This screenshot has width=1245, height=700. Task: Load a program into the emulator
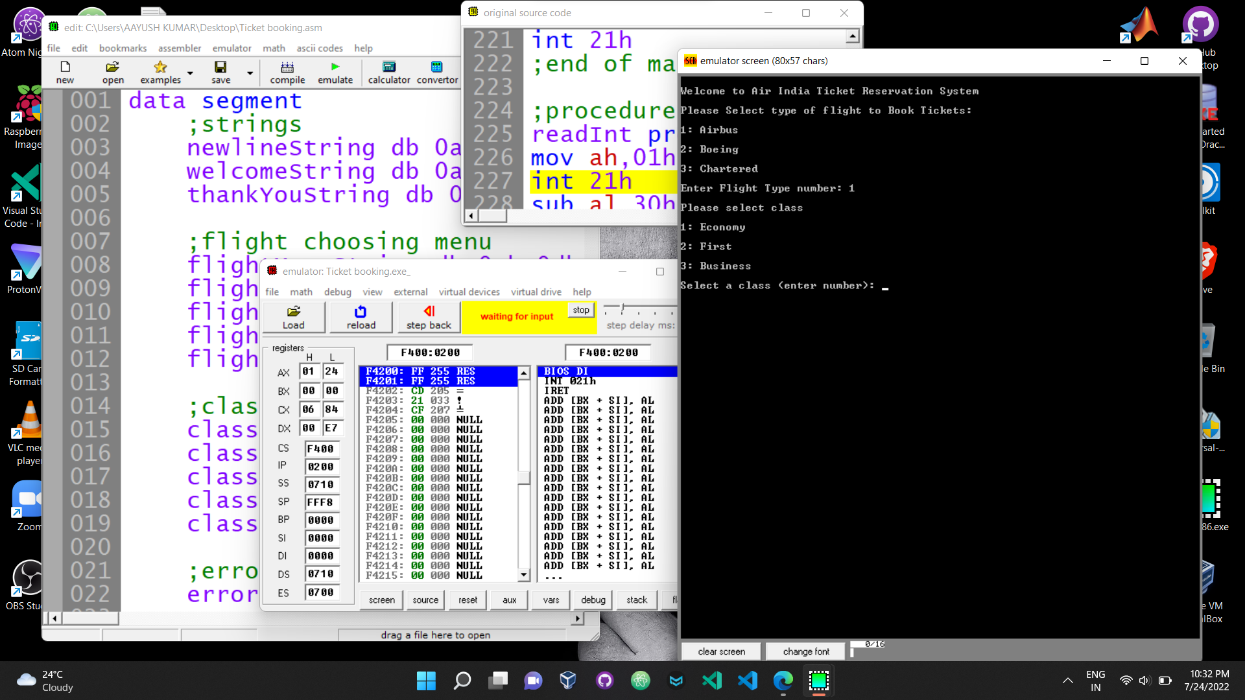pos(294,317)
